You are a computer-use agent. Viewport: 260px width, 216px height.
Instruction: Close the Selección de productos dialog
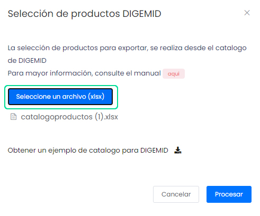(x=247, y=13)
